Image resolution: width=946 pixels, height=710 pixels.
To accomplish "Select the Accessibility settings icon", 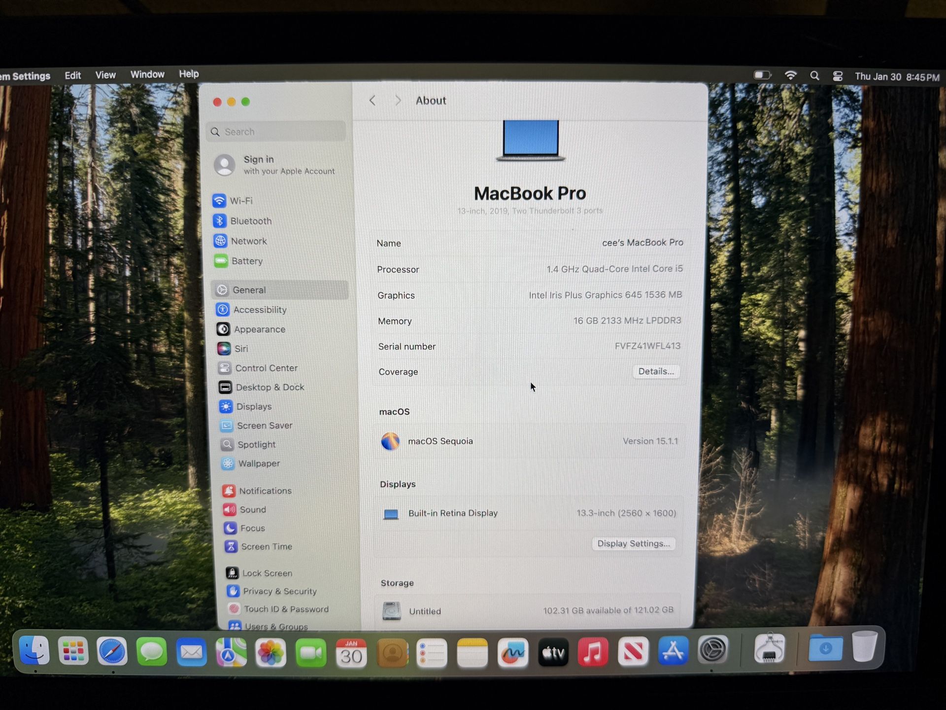I will (259, 310).
